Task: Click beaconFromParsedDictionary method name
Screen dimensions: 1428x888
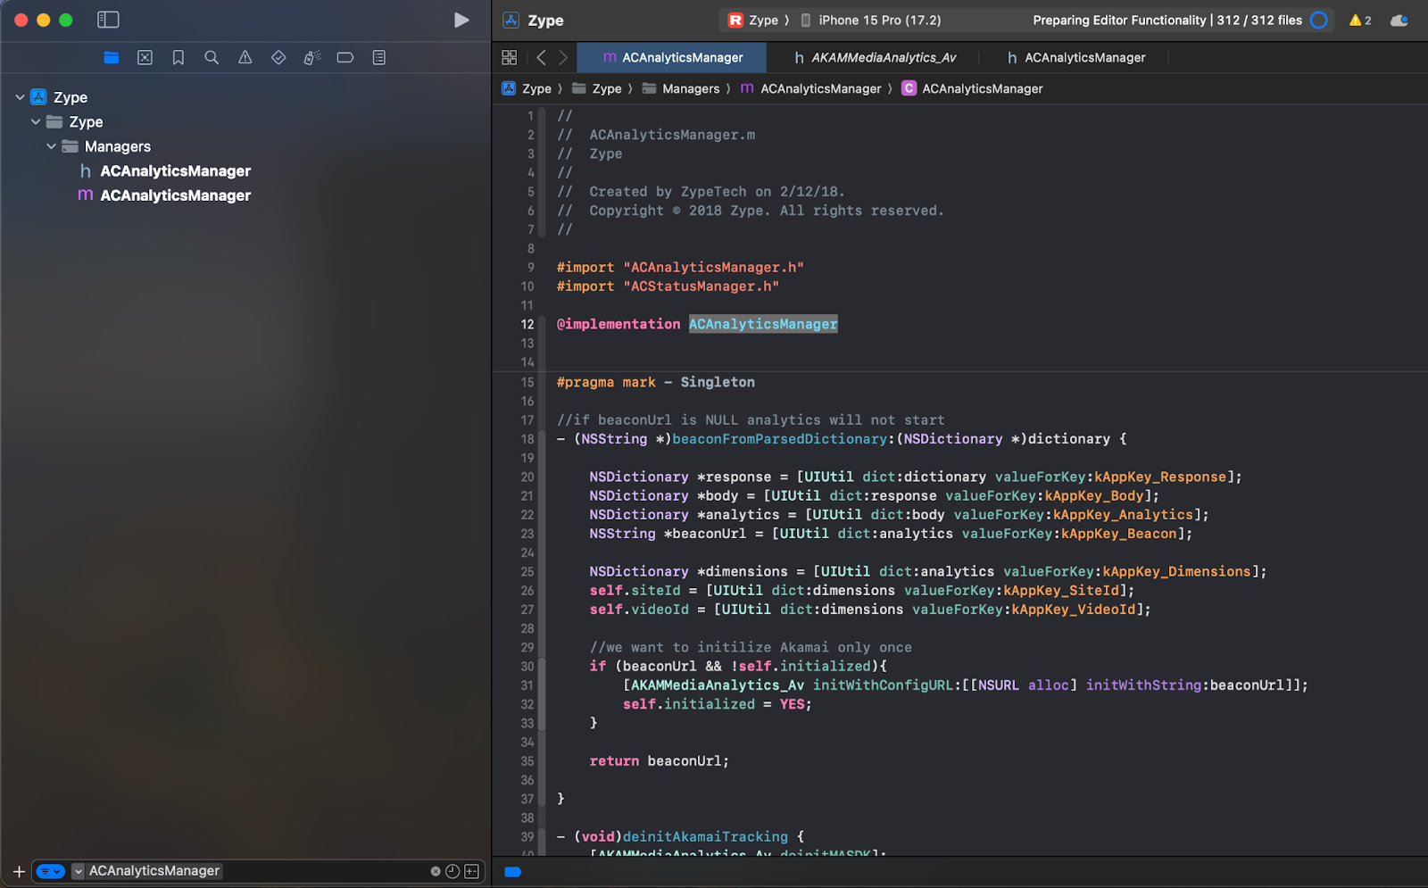Action: [x=780, y=438]
